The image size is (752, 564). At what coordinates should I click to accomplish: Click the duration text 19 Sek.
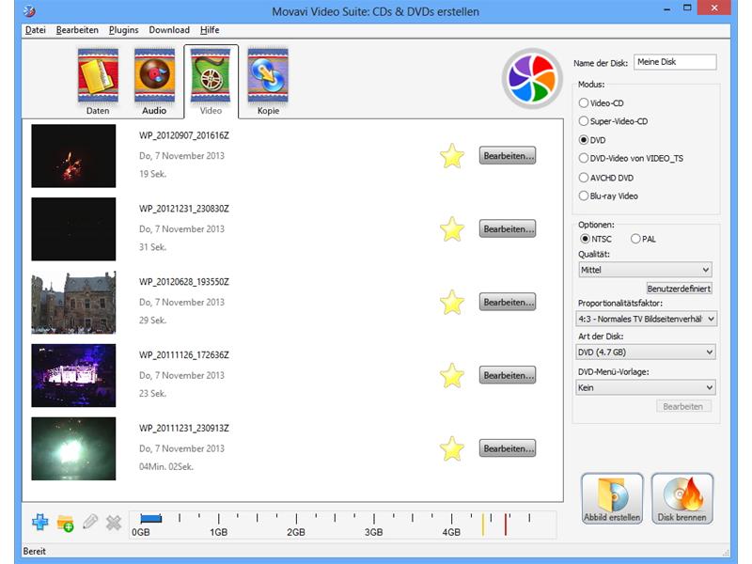pyautogui.click(x=152, y=174)
